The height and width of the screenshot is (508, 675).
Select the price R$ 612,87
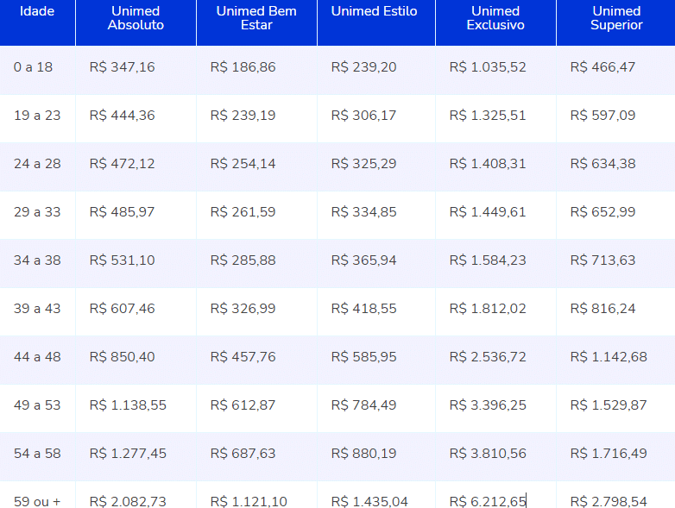243,405
